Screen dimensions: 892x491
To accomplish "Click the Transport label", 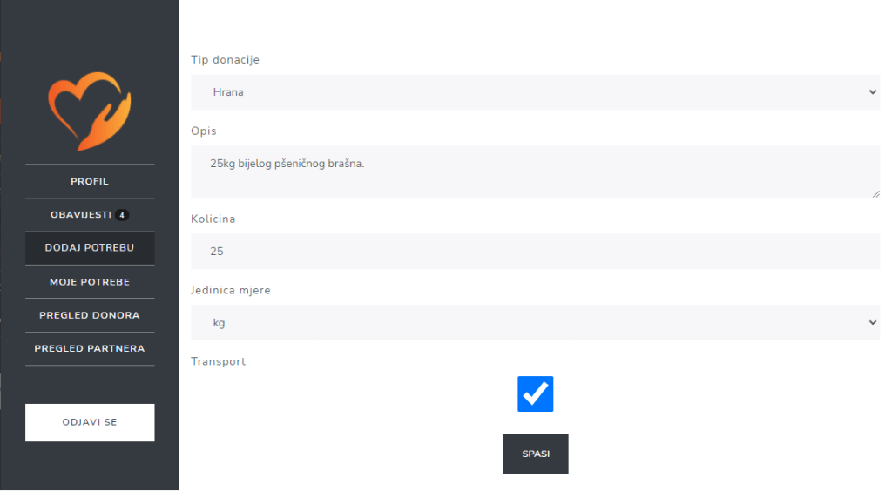I will tap(218, 361).
